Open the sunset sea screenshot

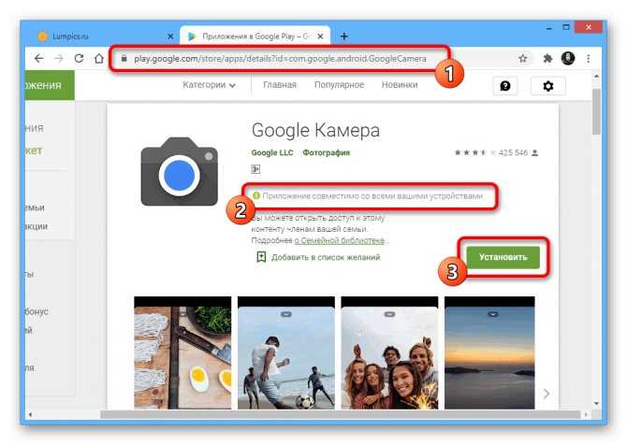coord(489,352)
